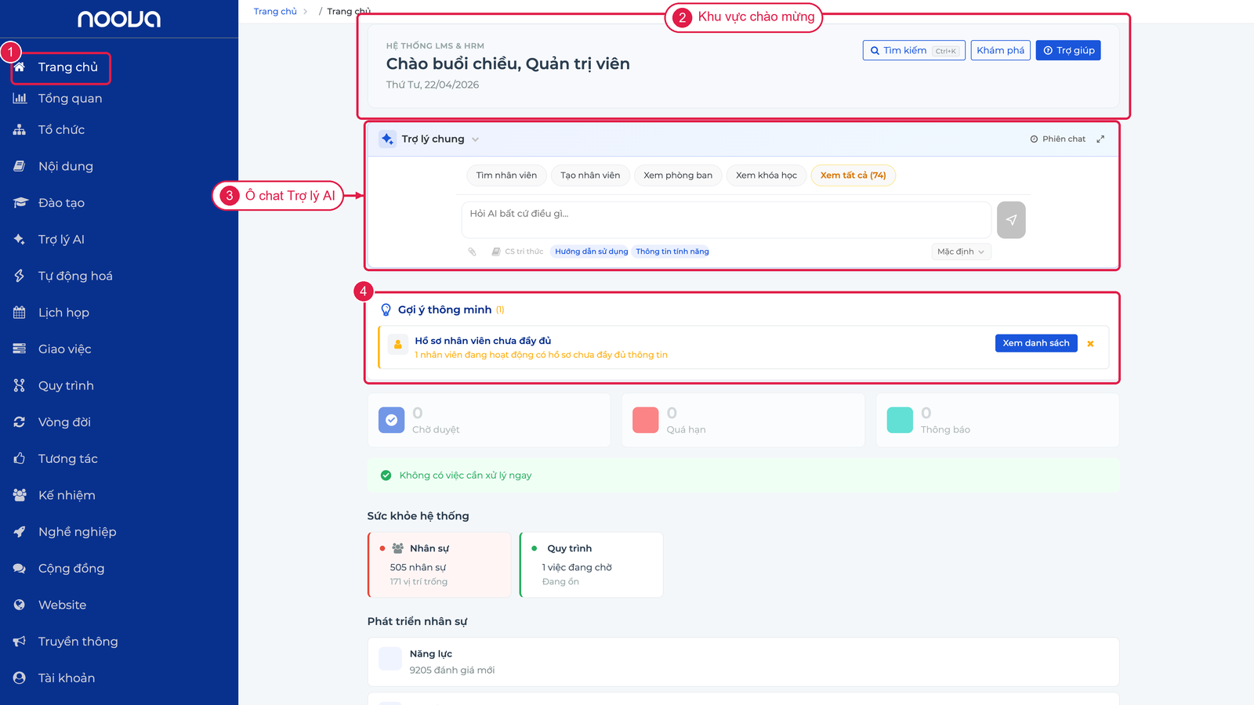Viewport: 1254px width, 705px height.
Task: Click the Xem phòng ban suggestion chip
Action: [678, 175]
